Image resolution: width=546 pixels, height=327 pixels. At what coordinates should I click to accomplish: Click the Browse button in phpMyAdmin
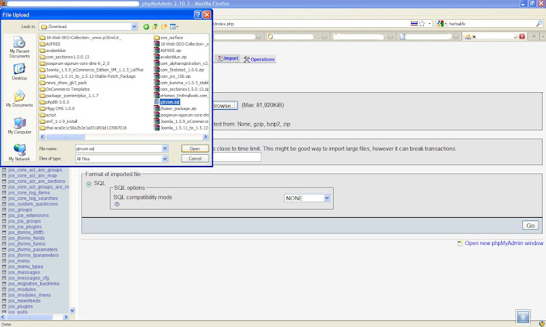[x=225, y=106]
